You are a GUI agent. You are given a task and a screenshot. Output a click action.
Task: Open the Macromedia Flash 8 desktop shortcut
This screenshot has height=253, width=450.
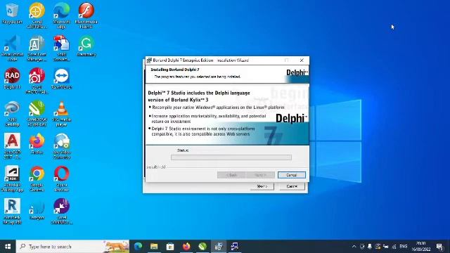86,15
